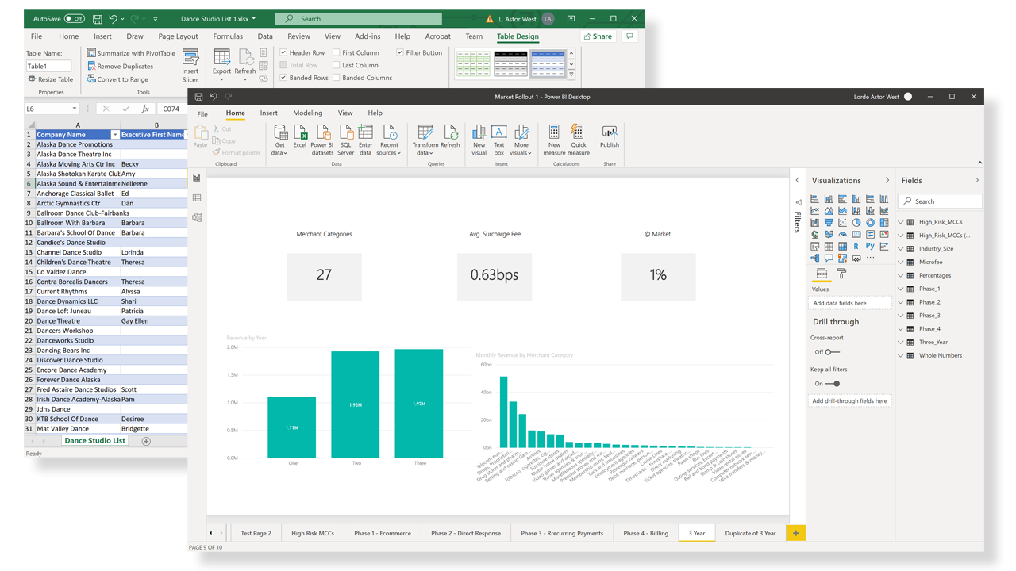Viewport: 1016px width, 571px height.
Task: Collapse the Visualizations pane chevron
Action: (x=887, y=181)
